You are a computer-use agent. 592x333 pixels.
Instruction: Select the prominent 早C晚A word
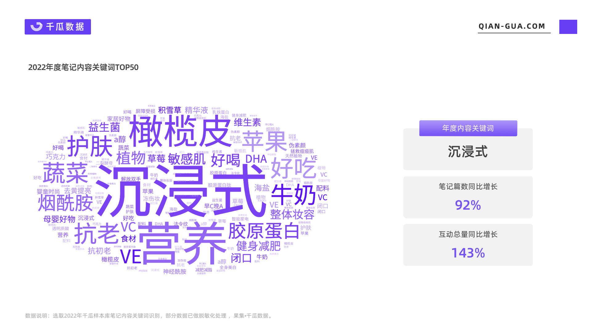pos(213,206)
